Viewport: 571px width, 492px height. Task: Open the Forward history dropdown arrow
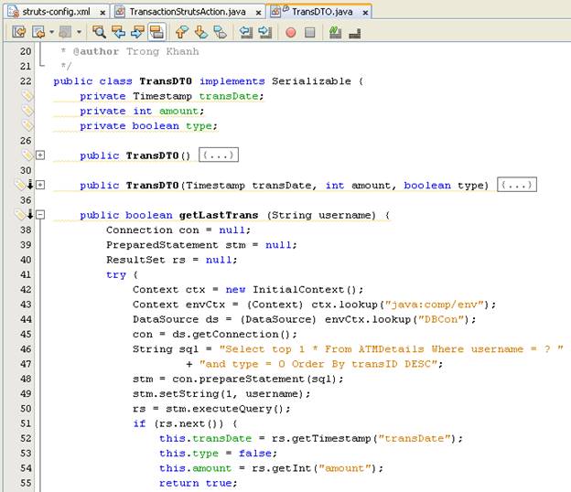pos(79,32)
